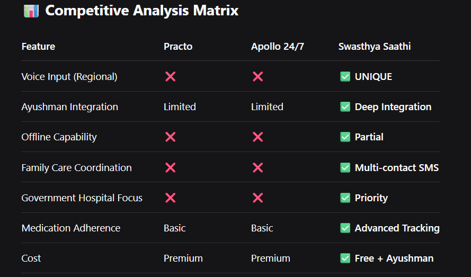Click the bar chart icon beside the title
Viewport: 471px width, 277px height.
[31, 11]
